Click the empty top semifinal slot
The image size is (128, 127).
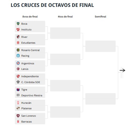100,46
